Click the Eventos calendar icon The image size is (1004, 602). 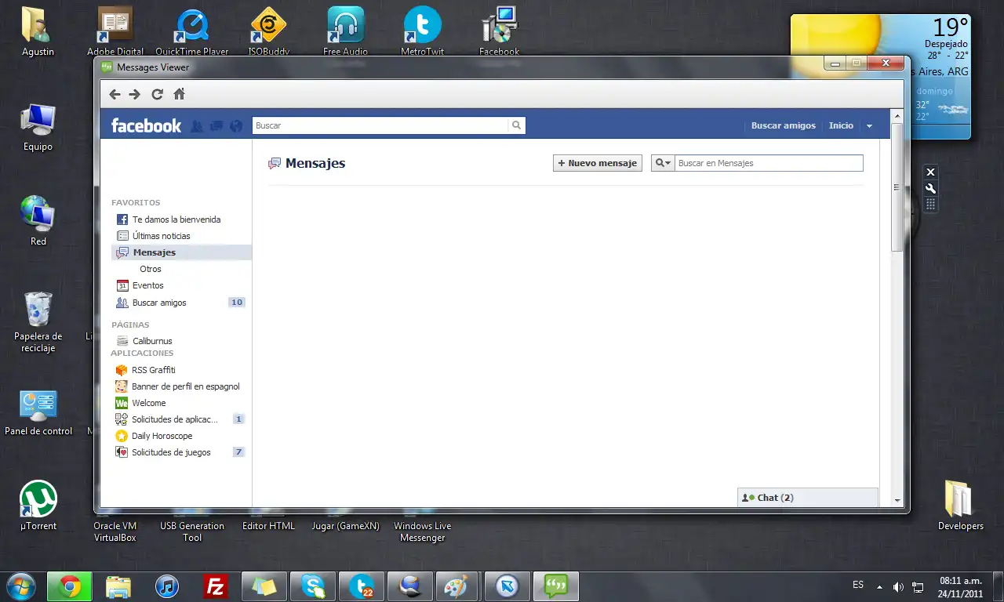tap(122, 285)
